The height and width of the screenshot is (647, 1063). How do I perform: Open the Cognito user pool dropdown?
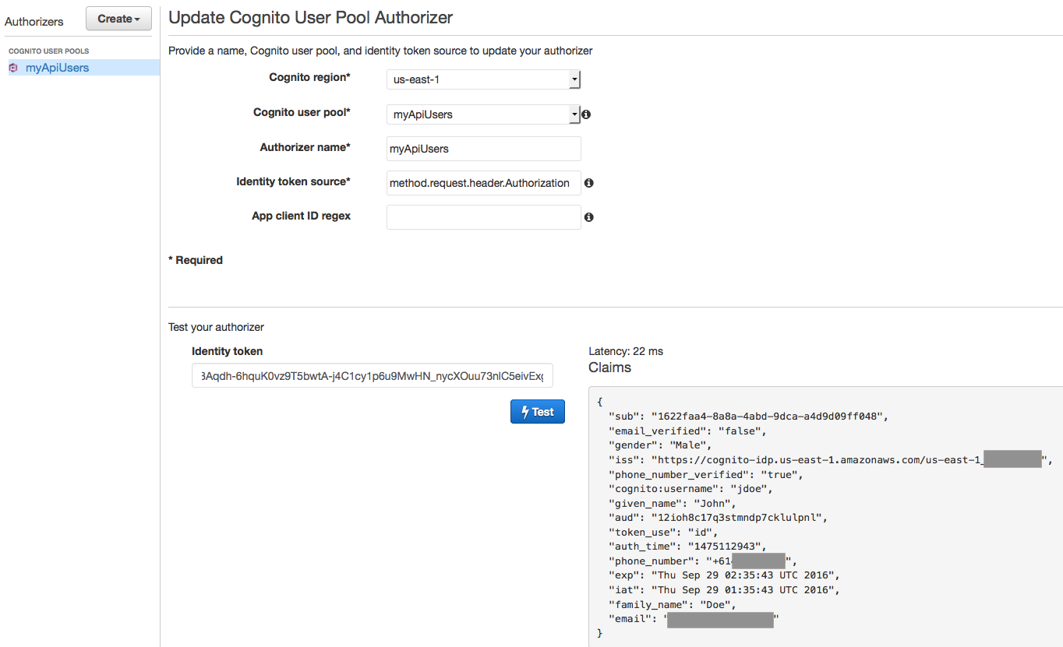483,114
